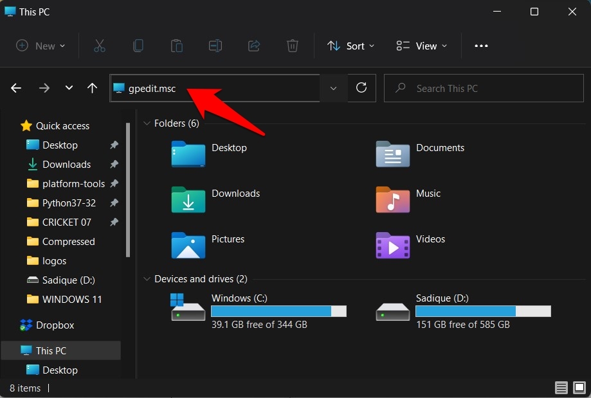Open the Videos folder icon
The height and width of the screenshot is (398, 591).
[x=393, y=246]
